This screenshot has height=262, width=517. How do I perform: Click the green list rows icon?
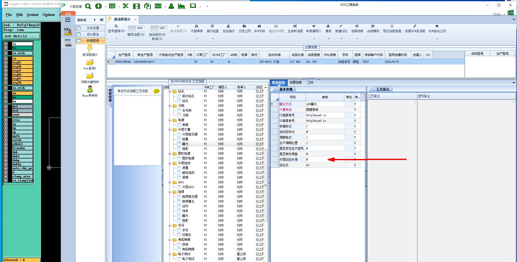[158, 6]
